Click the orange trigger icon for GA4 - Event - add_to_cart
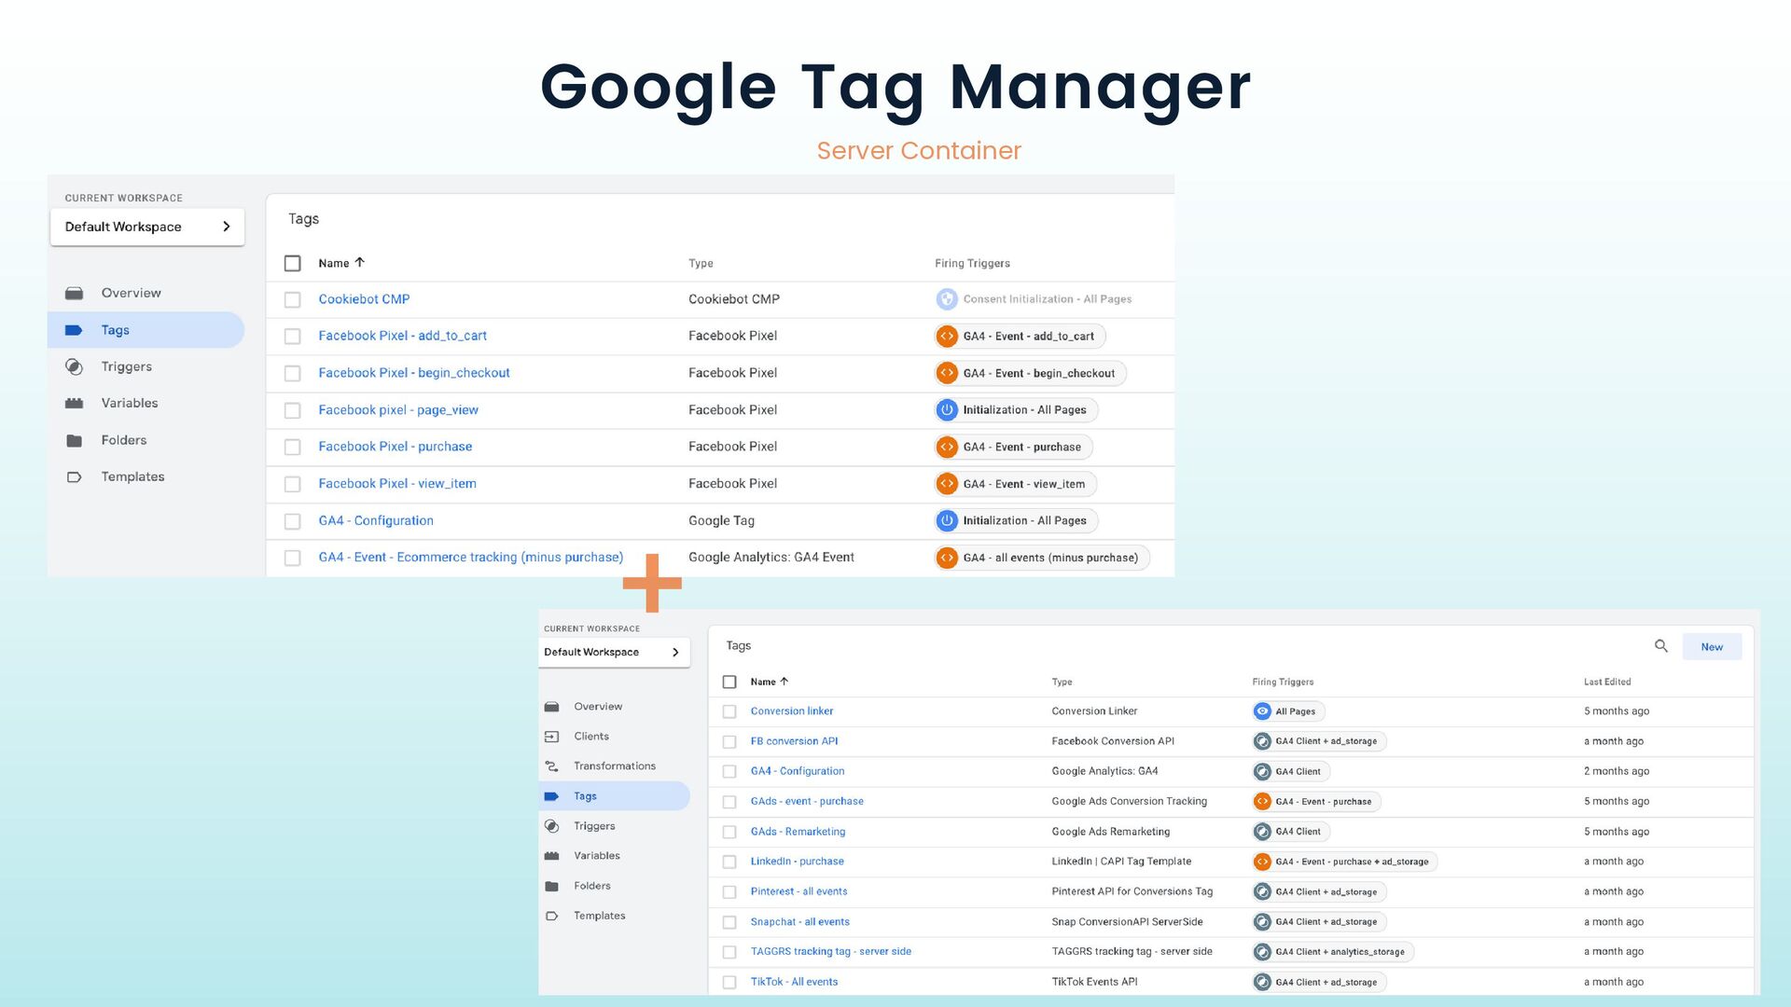Viewport: 1791px width, 1007px height. (947, 337)
